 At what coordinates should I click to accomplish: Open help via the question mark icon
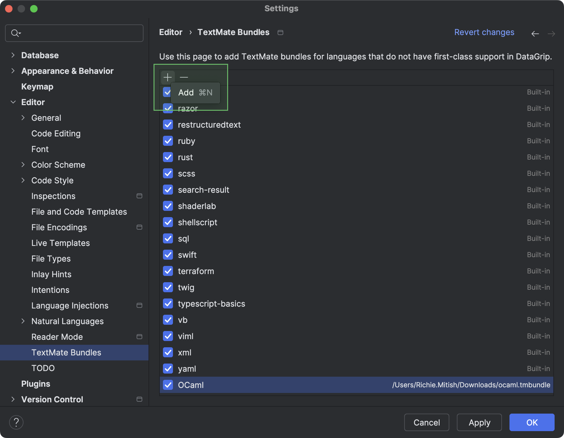16,422
